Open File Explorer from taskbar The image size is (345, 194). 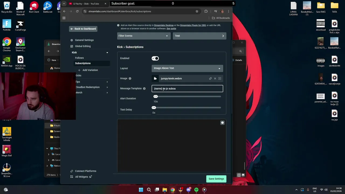(165, 190)
